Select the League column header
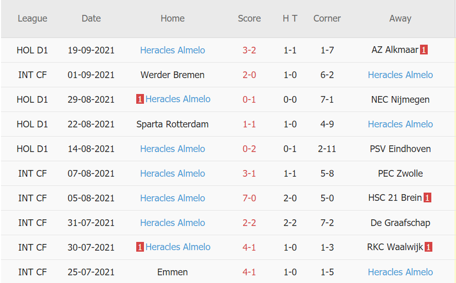Screen dimensions: 456x283 (32, 18)
